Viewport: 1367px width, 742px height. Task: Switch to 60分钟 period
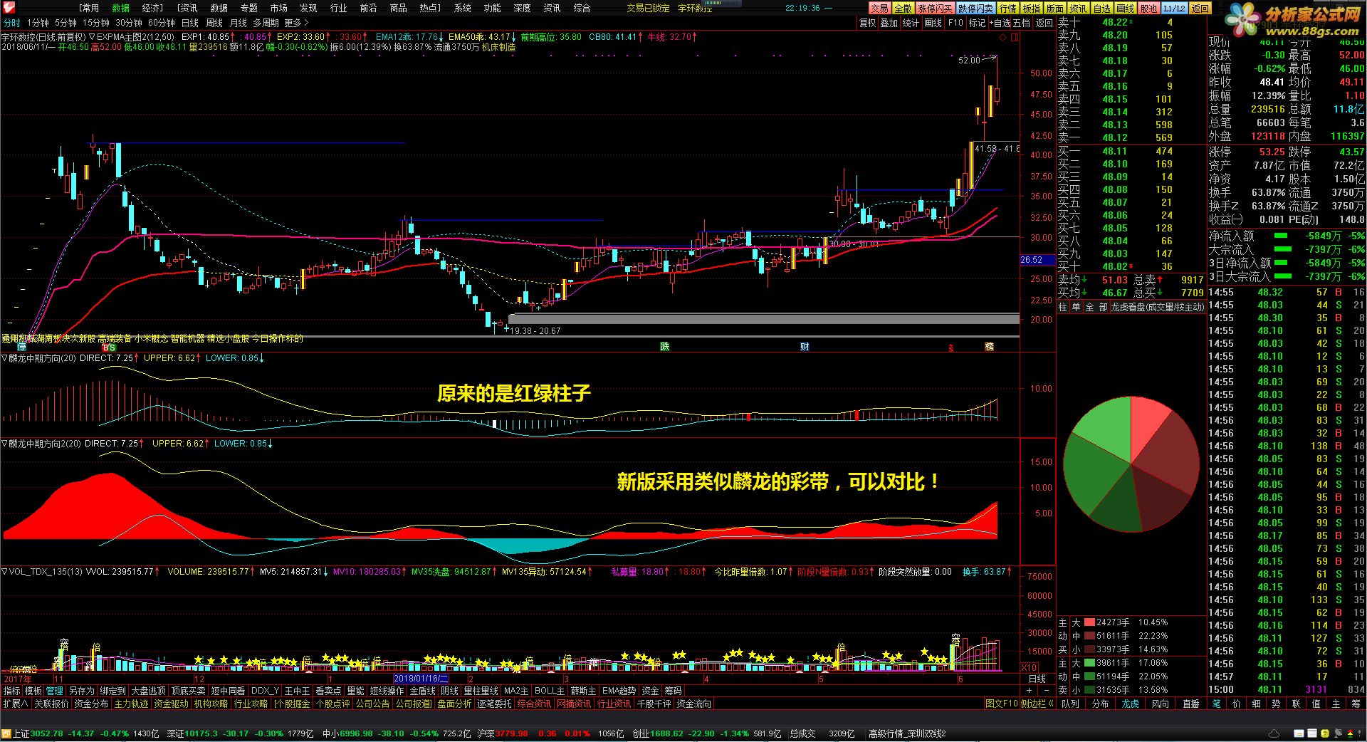[x=162, y=23]
